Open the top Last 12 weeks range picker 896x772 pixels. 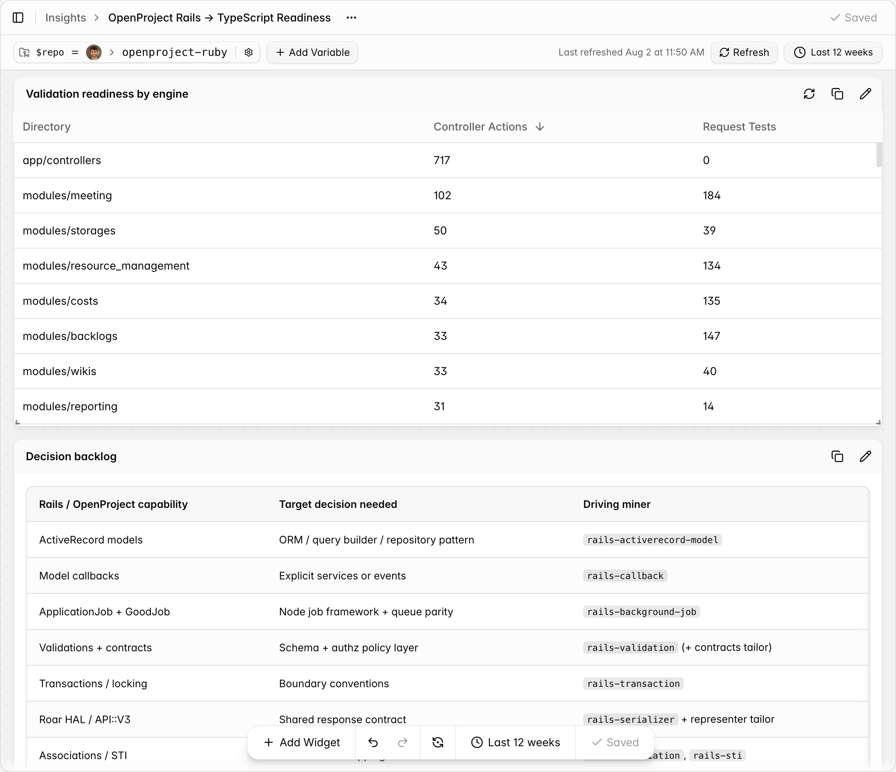(x=833, y=52)
